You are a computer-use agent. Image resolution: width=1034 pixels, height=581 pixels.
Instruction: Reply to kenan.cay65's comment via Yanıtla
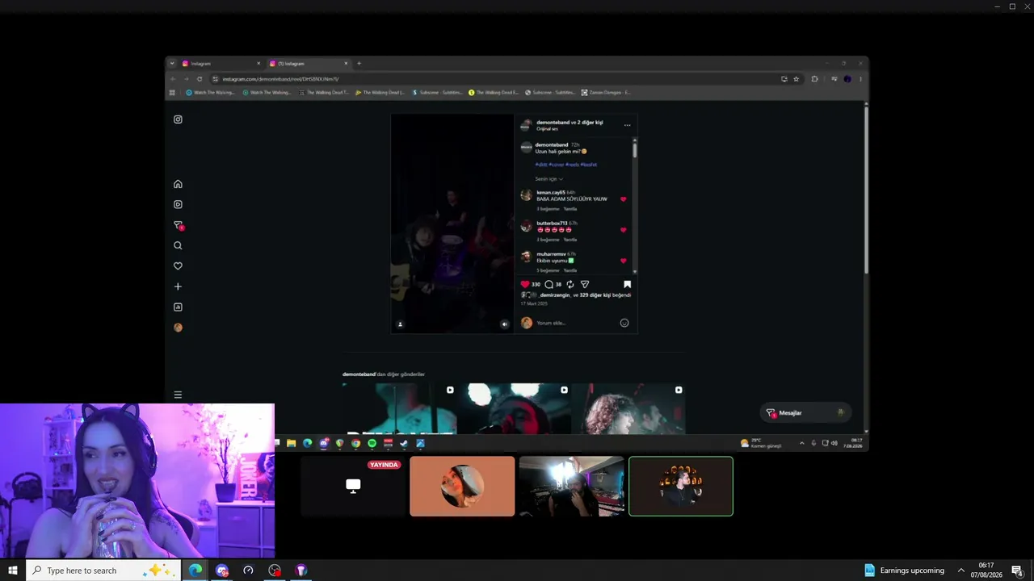click(570, 209)
